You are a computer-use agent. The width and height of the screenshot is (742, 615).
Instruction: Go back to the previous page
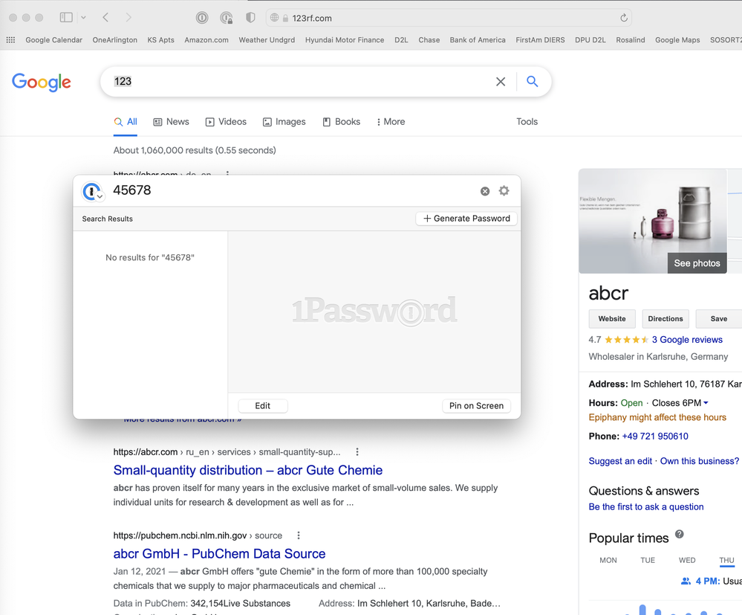(x=105, y=18)
